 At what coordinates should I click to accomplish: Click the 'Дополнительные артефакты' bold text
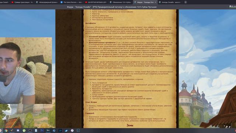point(102,42)
